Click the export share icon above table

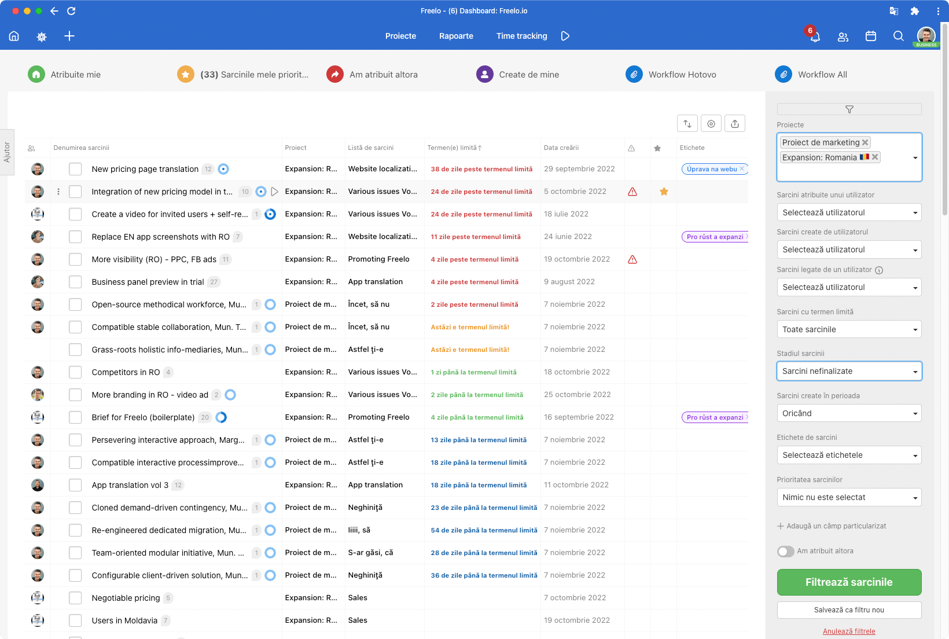tap(734, 123)
